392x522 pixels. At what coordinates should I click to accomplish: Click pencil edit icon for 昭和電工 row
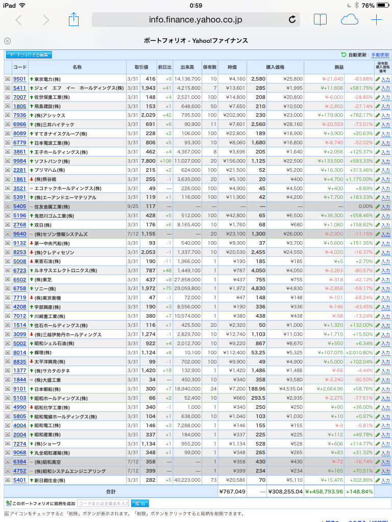[378, 426]
